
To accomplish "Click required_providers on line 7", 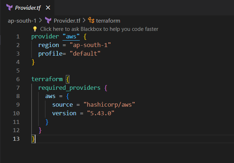I will click(x=69, y=88).
